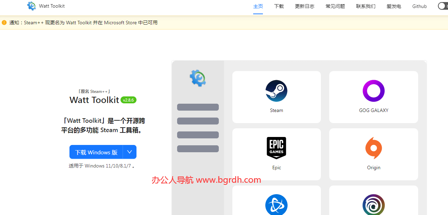Viewport: 448px width, 215px height.
Task: Open the Github link
Action: pos(419,6)
